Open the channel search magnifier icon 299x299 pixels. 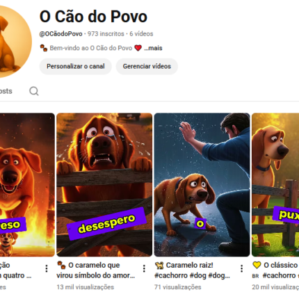click(x=34, y=91)
